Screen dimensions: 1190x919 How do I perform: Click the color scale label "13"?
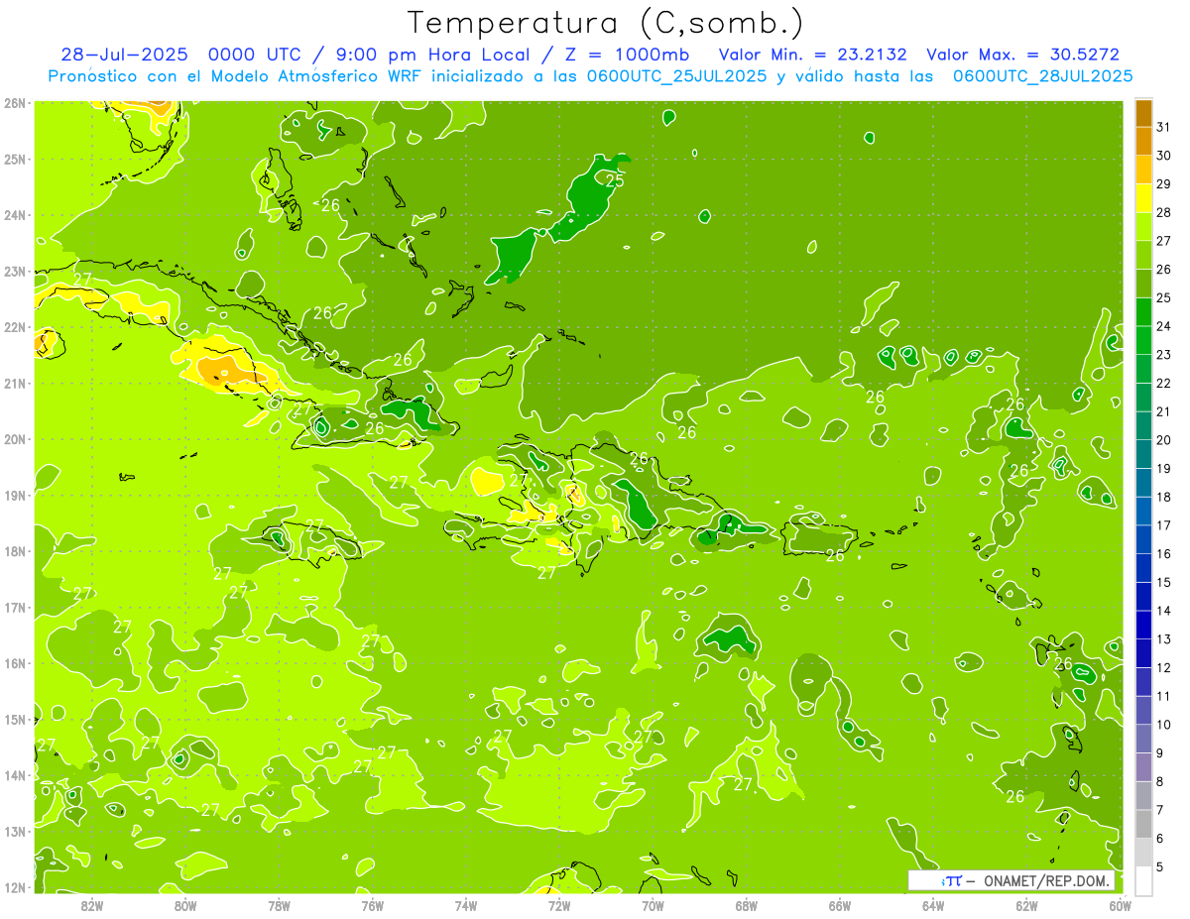tap(1163, 638)
